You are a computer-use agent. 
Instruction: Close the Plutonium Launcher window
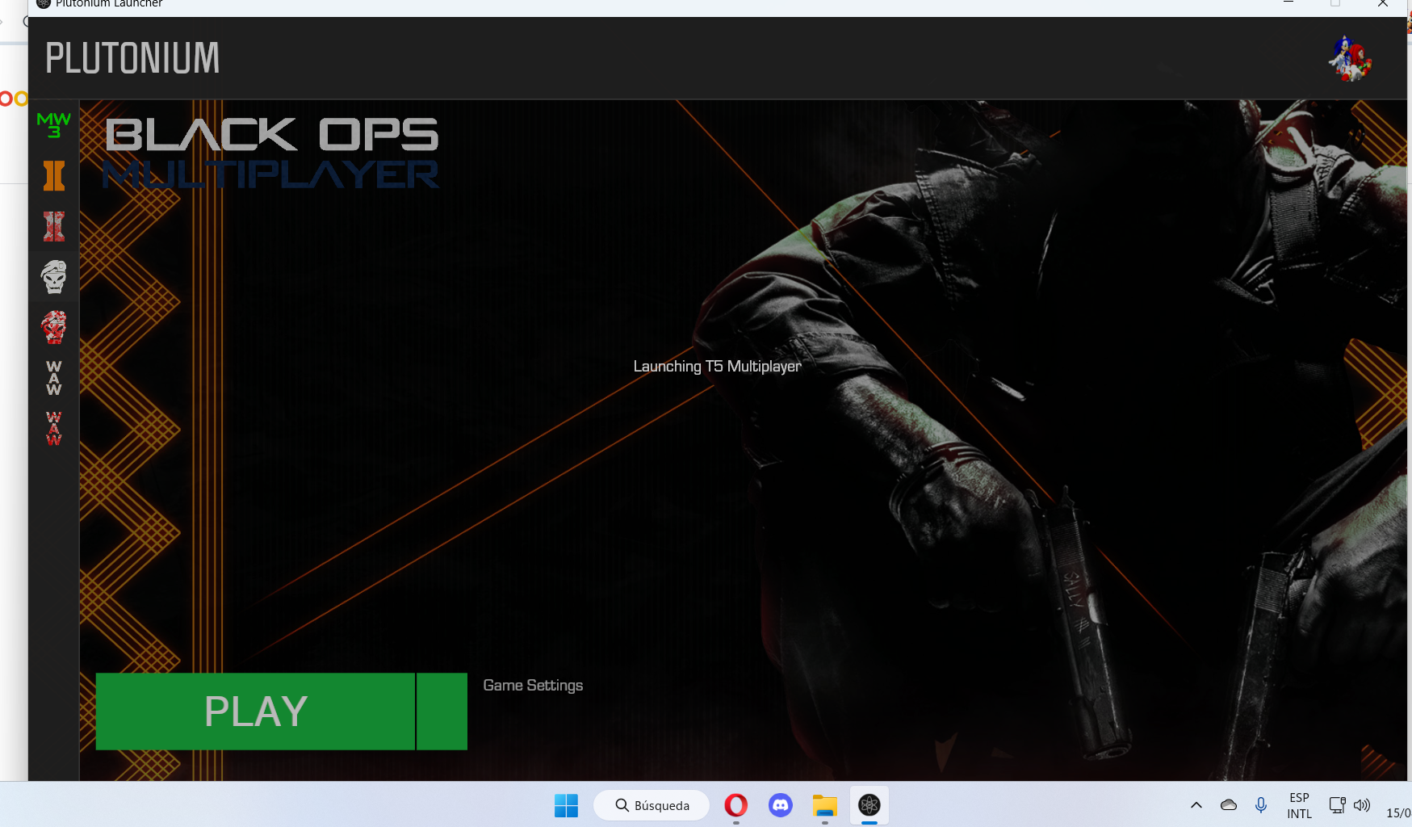(x=1383, y=4)
